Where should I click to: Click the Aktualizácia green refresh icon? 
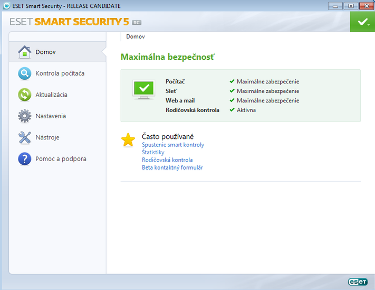click(x=24, y=95)
